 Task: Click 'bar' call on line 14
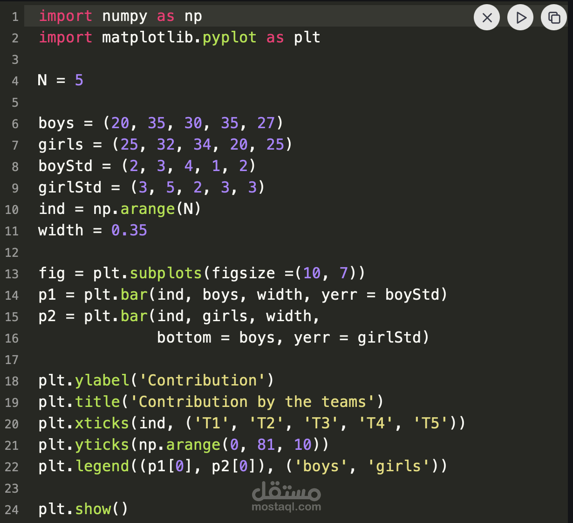pos(134,295)
